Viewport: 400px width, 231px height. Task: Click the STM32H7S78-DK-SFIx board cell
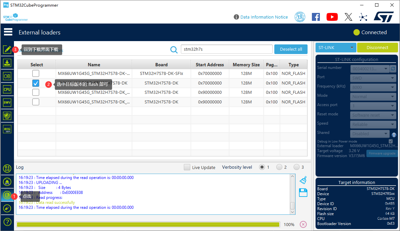pos(161,73)
